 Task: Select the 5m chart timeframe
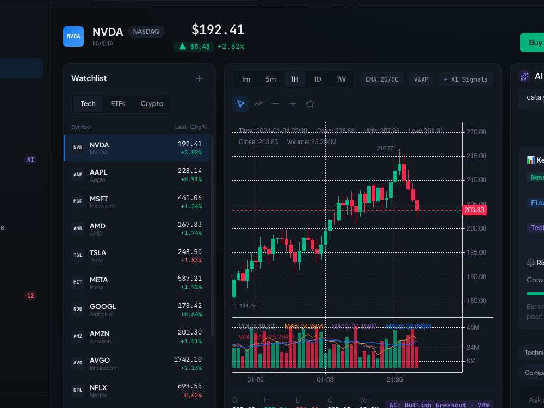270,79
